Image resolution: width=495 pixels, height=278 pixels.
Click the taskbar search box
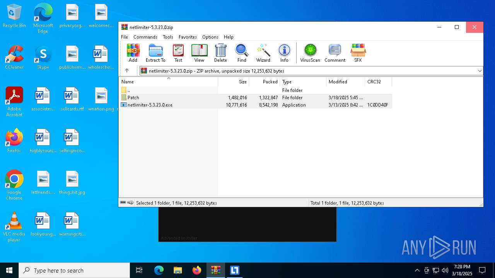[74, 270]
